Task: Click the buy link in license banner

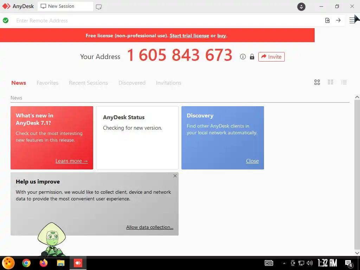Action: click(x=221, y=36)
